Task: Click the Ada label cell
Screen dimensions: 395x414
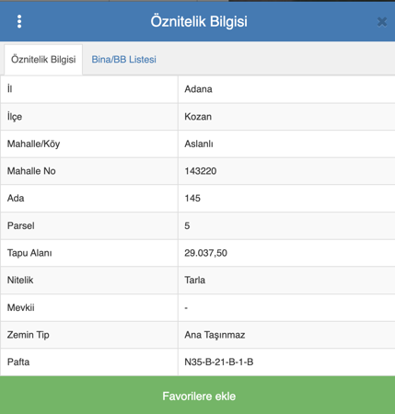Action: pyautogui.click(x=89, y=199)
